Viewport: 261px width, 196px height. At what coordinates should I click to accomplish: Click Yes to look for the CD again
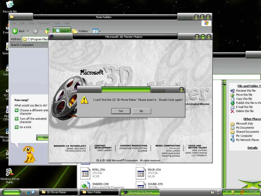121,111
